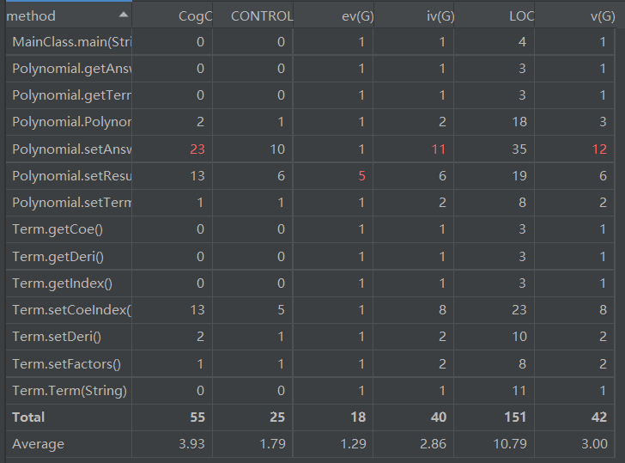The width and height of the screenshot is (625, 463).
Task: Select the Polynomial.setResu method row
Action: point(310,176)
